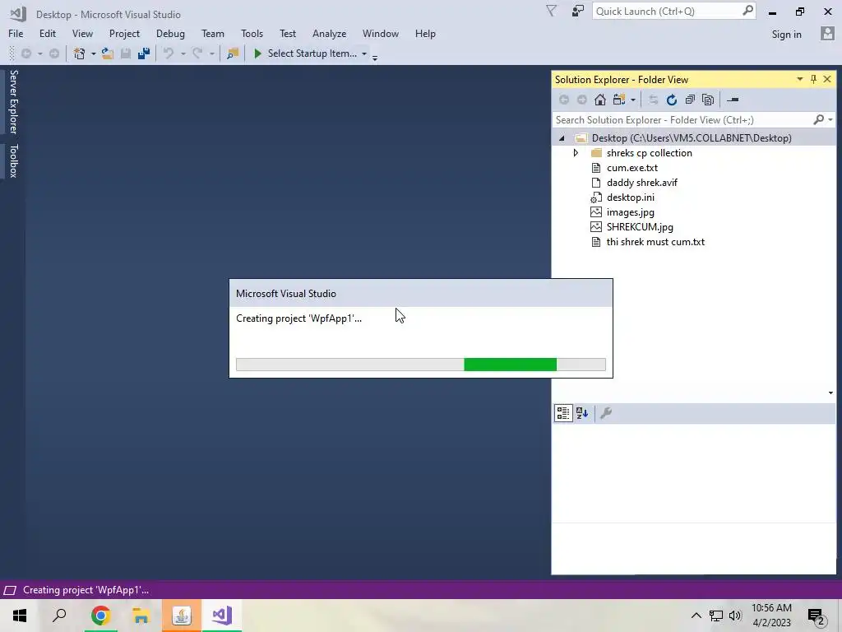Open the Select Startup Item dropdown arrow

point(364,53)
